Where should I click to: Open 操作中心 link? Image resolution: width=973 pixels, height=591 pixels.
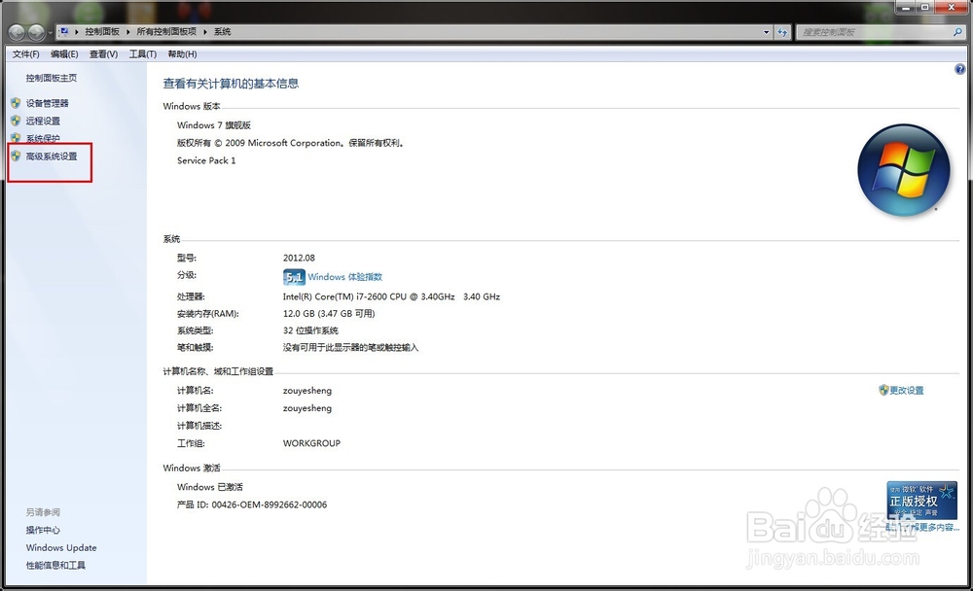(43, 530)
